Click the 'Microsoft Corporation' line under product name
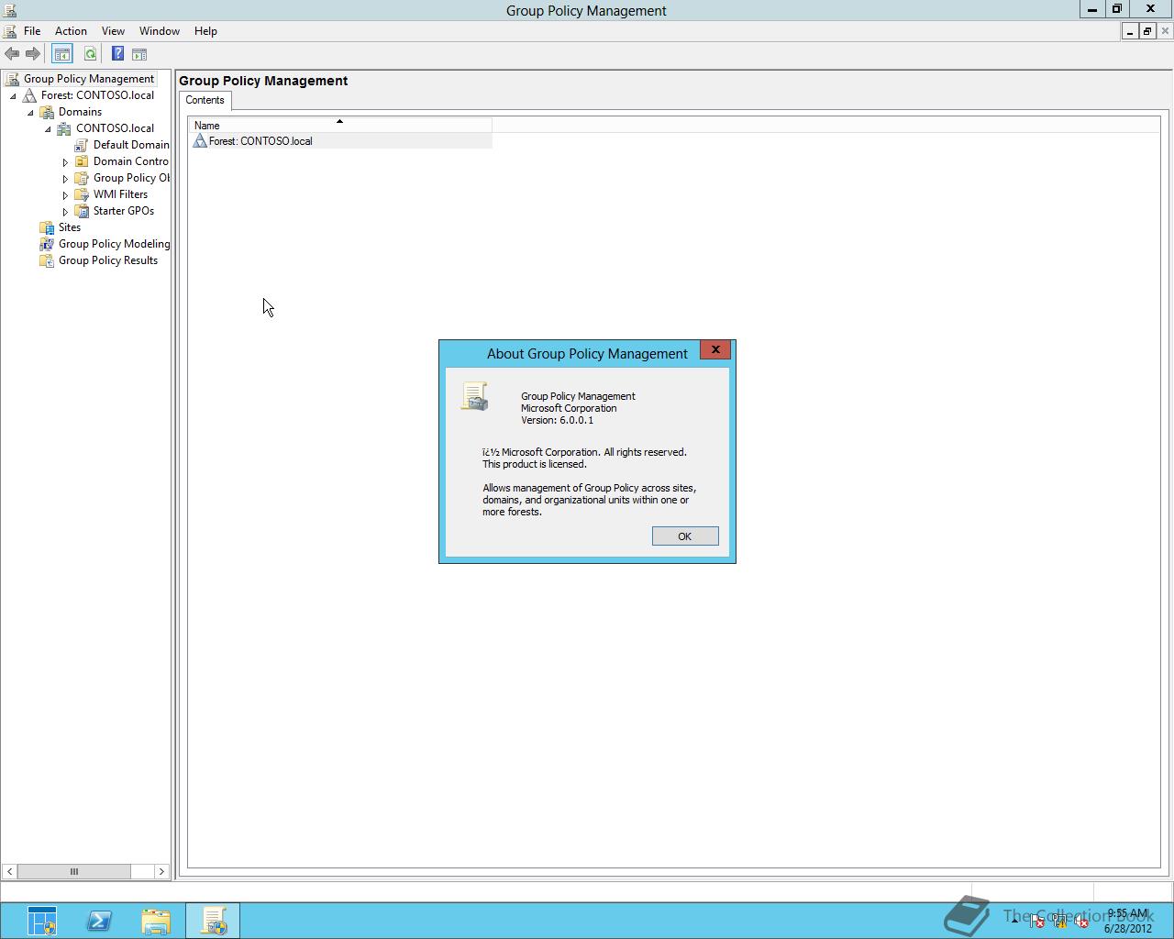 569,408
